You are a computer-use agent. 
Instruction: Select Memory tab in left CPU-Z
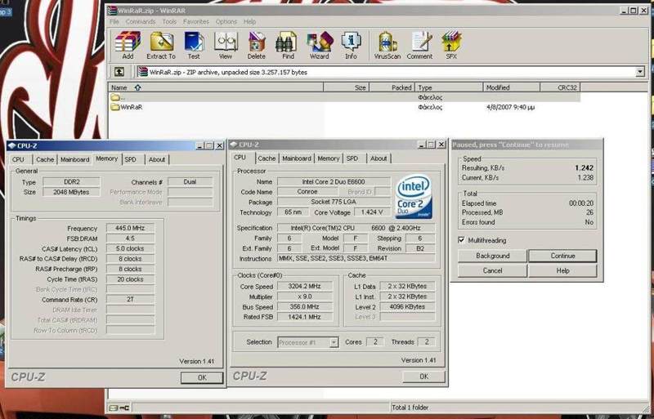pyautogui.click(x=107, y=158)
